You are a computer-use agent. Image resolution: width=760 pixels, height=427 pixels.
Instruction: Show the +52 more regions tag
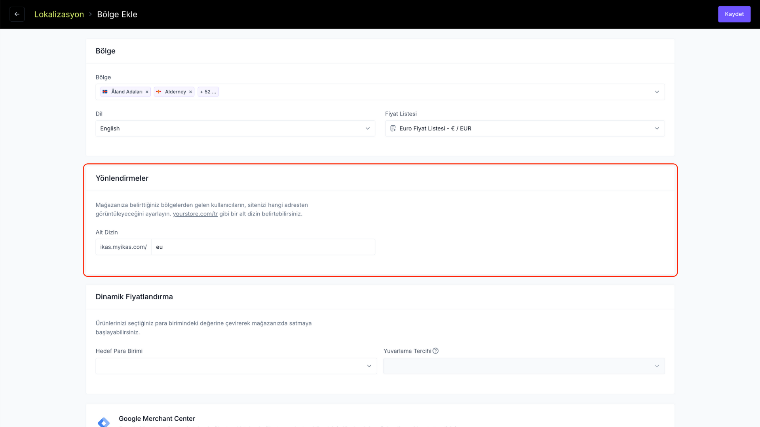tap(208, 92)
